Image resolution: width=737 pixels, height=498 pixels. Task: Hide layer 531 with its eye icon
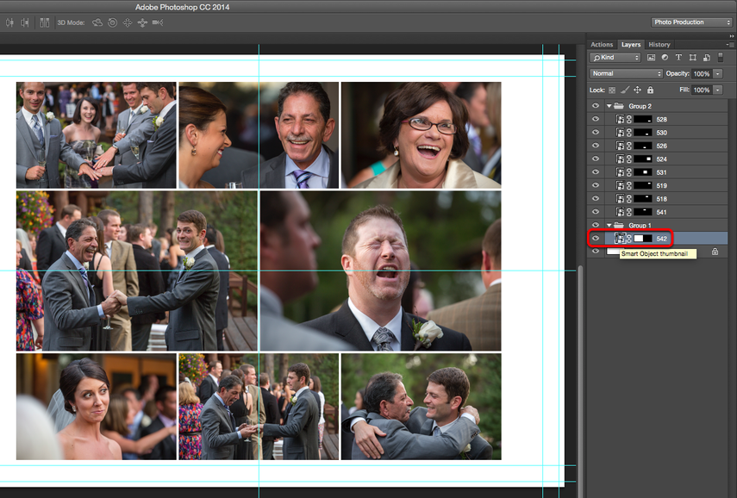pos(596,172)
